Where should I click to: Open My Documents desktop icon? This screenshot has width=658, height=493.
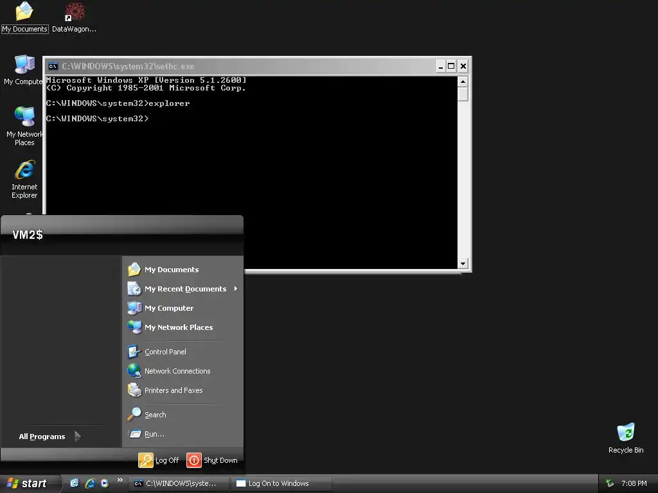[x=24, y=17]
